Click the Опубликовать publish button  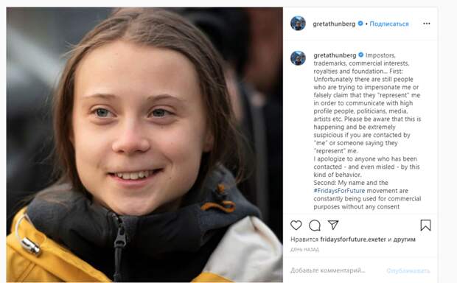[x=408, y=270]
